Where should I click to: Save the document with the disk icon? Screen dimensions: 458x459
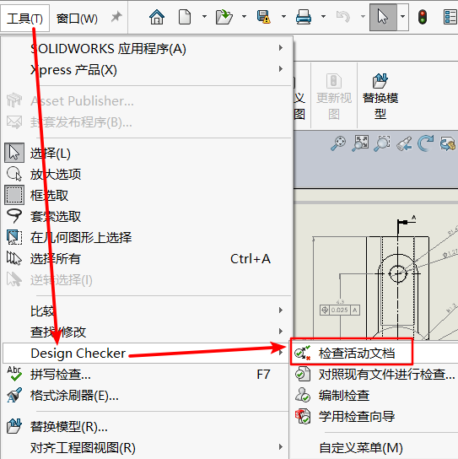(x=264, y=17)
